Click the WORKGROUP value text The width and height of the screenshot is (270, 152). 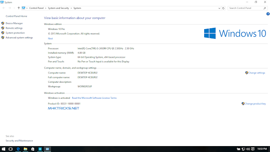point(85,86)
